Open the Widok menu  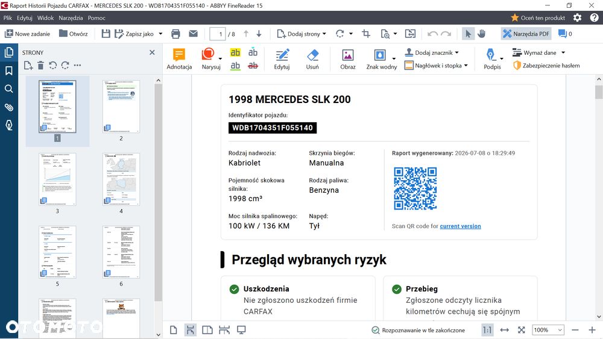point(45,17)
